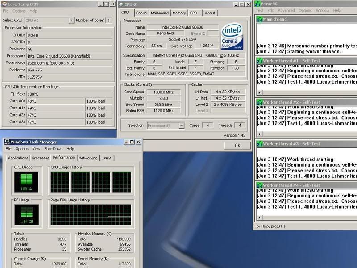Open the Help menu in Prime95

click(x=337, y=10)
